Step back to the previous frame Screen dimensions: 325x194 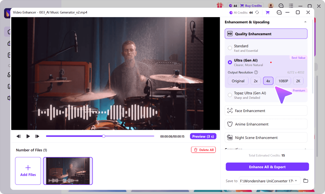pos(18,136)
